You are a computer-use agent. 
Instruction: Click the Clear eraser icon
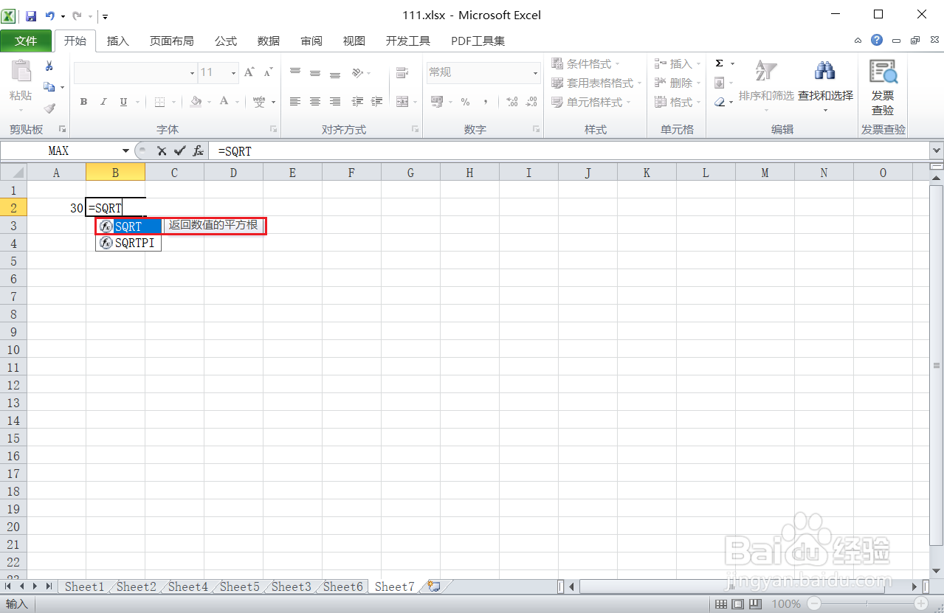tap(720, 103)
